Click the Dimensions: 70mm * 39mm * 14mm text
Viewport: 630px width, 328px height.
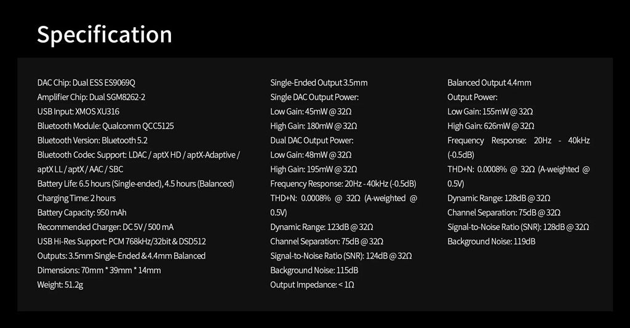[99, 271]
